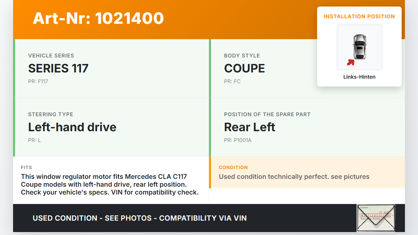This screenshot has height=235, width=418.
Task: Click the Coupe body style value
Action: 244,68
